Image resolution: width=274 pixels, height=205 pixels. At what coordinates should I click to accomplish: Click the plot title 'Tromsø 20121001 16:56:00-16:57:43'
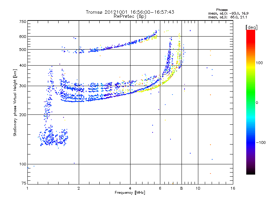pyautogui.click(x=130, y=12)
